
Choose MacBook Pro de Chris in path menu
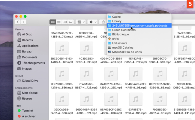[127, 52]
